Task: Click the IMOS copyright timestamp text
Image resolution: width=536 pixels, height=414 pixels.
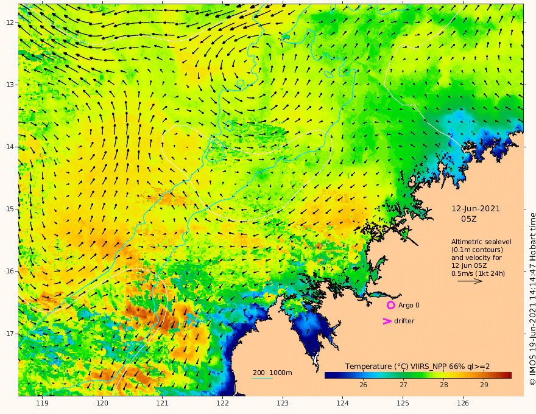Action: (532, 299)
